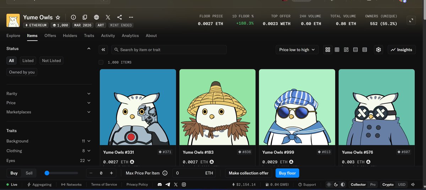Display prices in USD
This screenshot has width=426, height=190.
402,185
